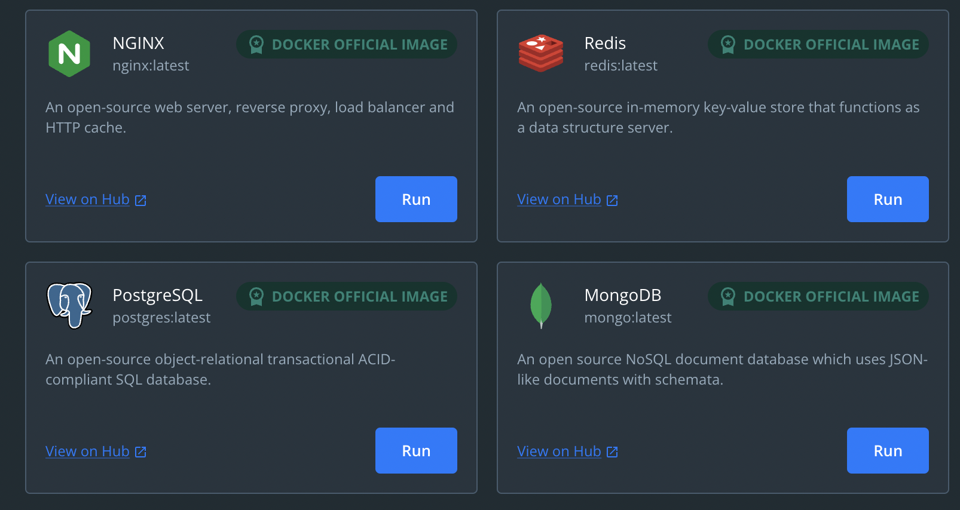Screen dimensions: 960x510
Task: Click NGINX description about web server
Action: [x=250, y=117]
